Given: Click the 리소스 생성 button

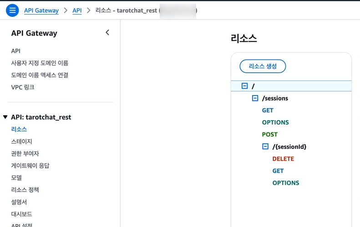Looking at the screenshot, I should pos(263,66).
